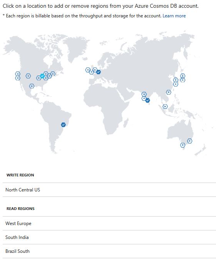
Task: Add the westernmost European region hexagon near Ireland
Action: coord(88,70)
